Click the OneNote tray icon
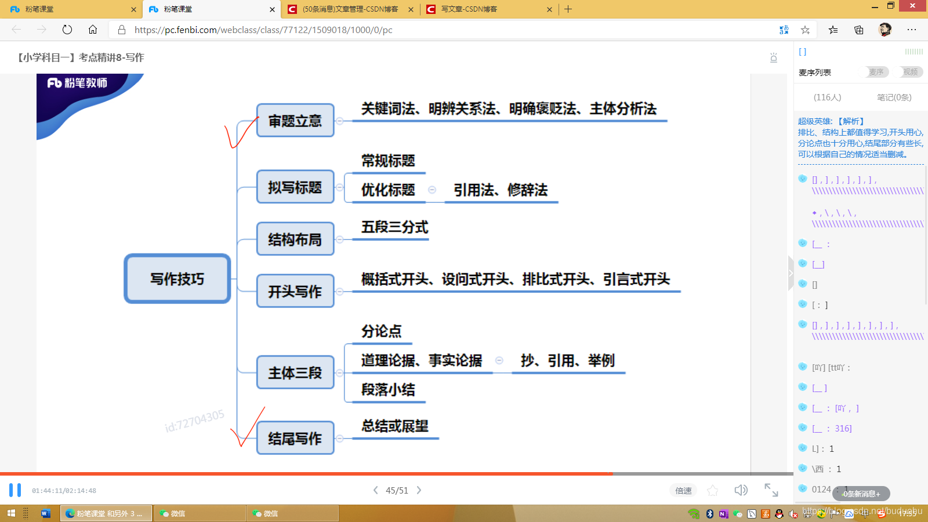This screenshot has height=522, width=928. click(x=723, y=513)
